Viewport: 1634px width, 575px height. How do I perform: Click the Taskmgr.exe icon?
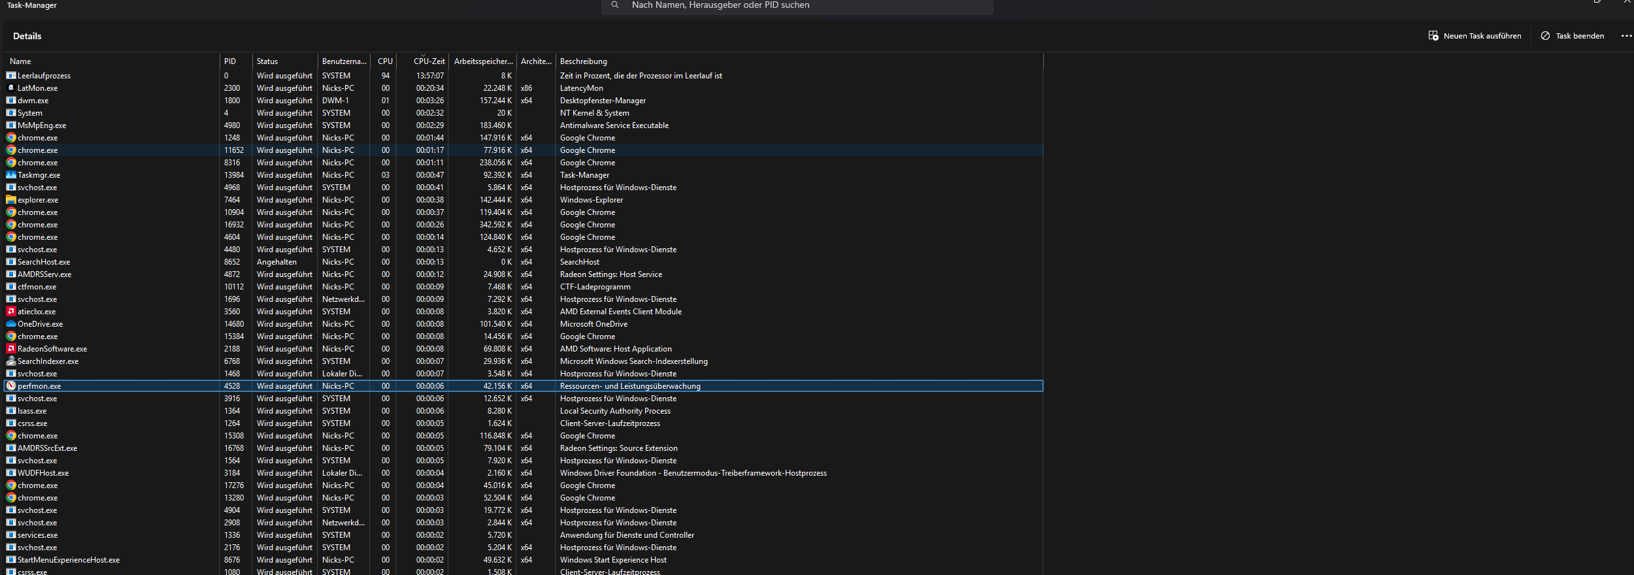pyautogui.click(x=11, y=175)
